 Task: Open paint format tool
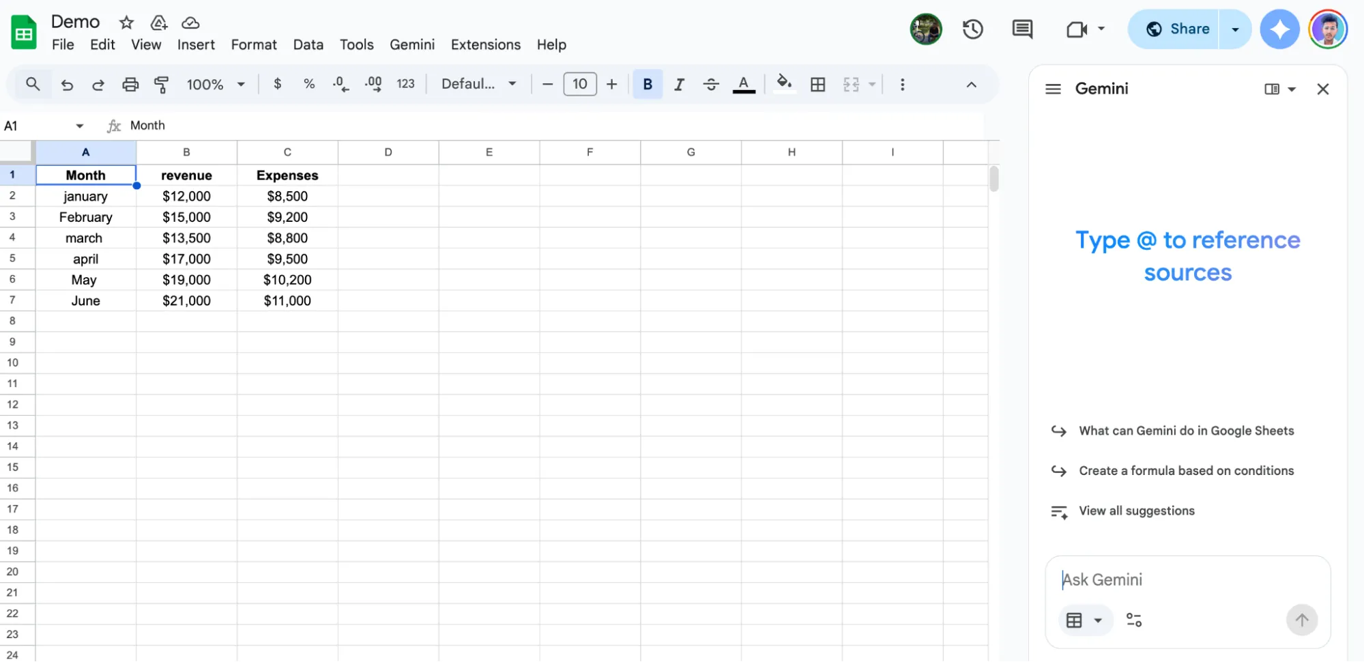pyautogui.click(x=162, y=84)
